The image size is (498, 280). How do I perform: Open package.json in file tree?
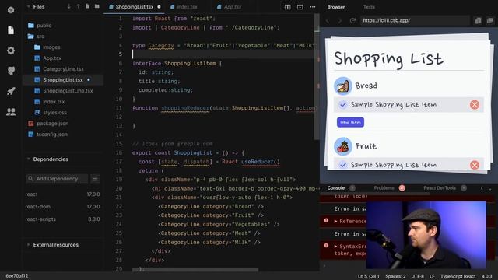coord(52,124)
